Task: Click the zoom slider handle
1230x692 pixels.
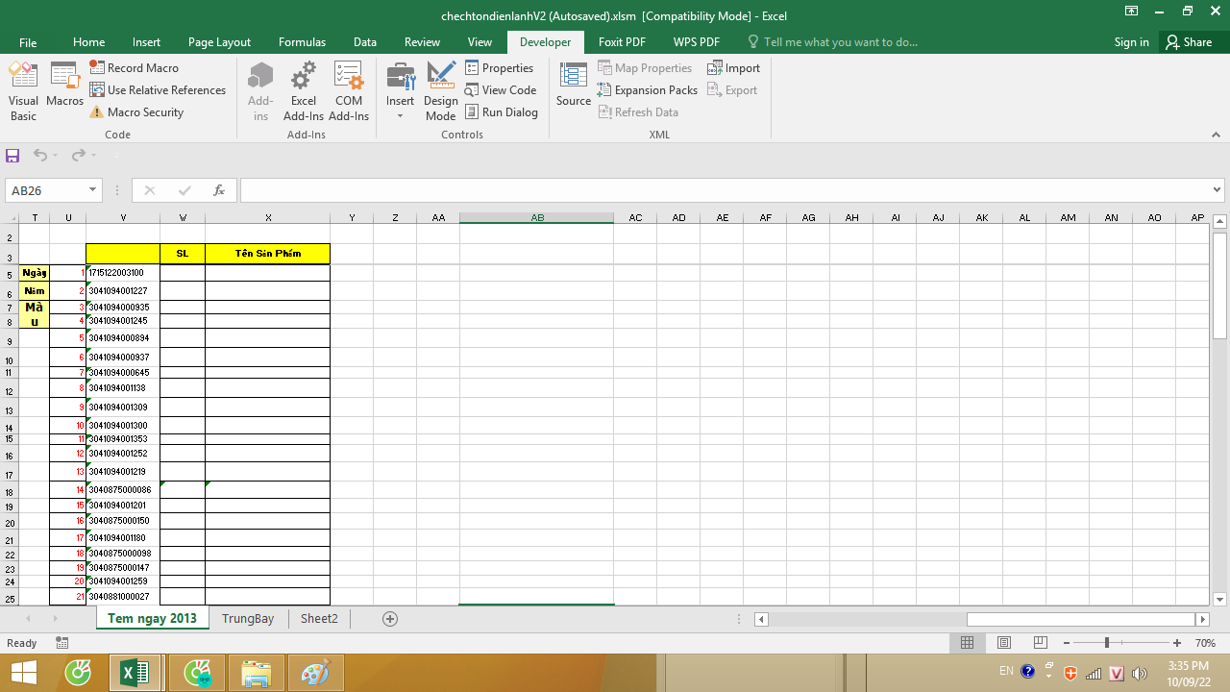Action: (1107, 643)
